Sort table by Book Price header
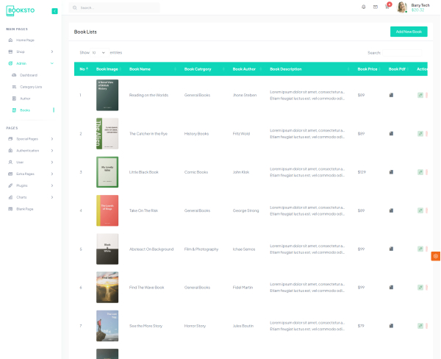The width and height of the screenshot is (441, 359). (x=367, y=69)
